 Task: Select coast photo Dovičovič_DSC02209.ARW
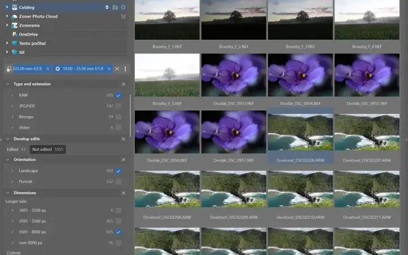233,189
